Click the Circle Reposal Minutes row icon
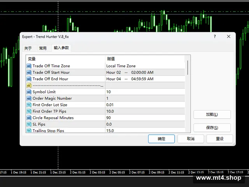 click(x=29, y=118)
